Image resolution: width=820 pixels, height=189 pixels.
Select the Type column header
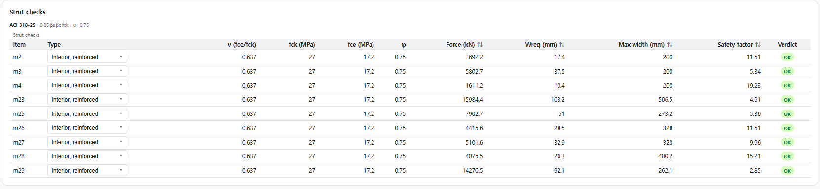coord(54,45)
